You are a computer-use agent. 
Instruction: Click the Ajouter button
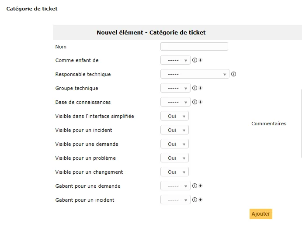(261, 214)
